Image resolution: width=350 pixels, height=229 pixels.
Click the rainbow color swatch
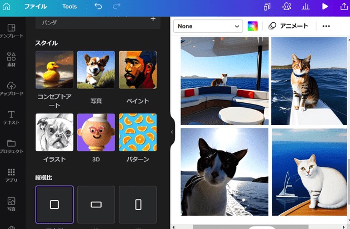253,26
